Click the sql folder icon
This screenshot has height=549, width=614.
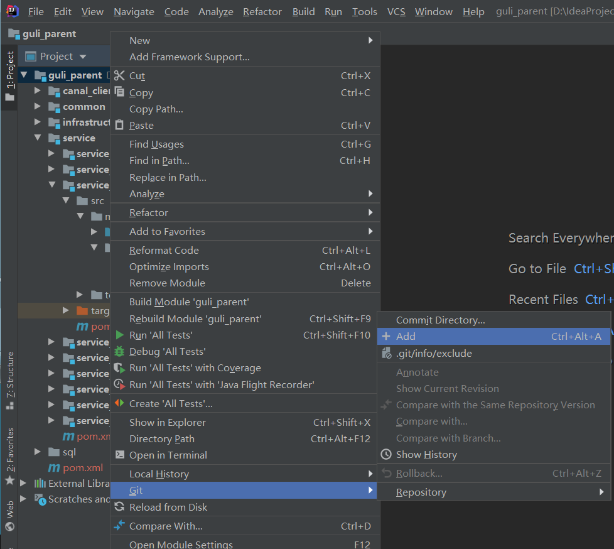point(54,452)
